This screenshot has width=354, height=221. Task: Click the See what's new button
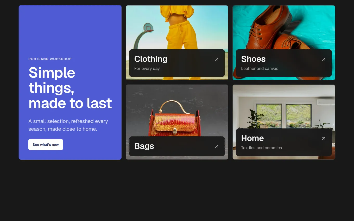click(x=46, y=145)
